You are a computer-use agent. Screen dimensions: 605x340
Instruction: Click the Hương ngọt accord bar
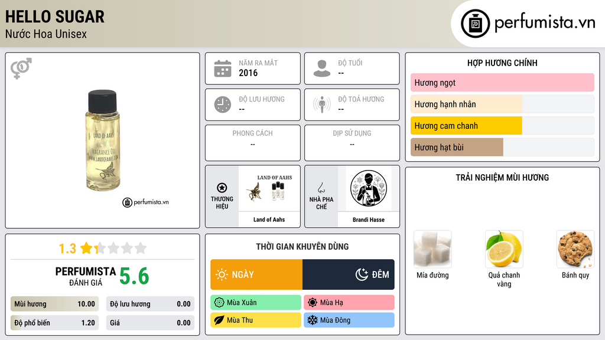pyautogui.click(x=502, y=83)
